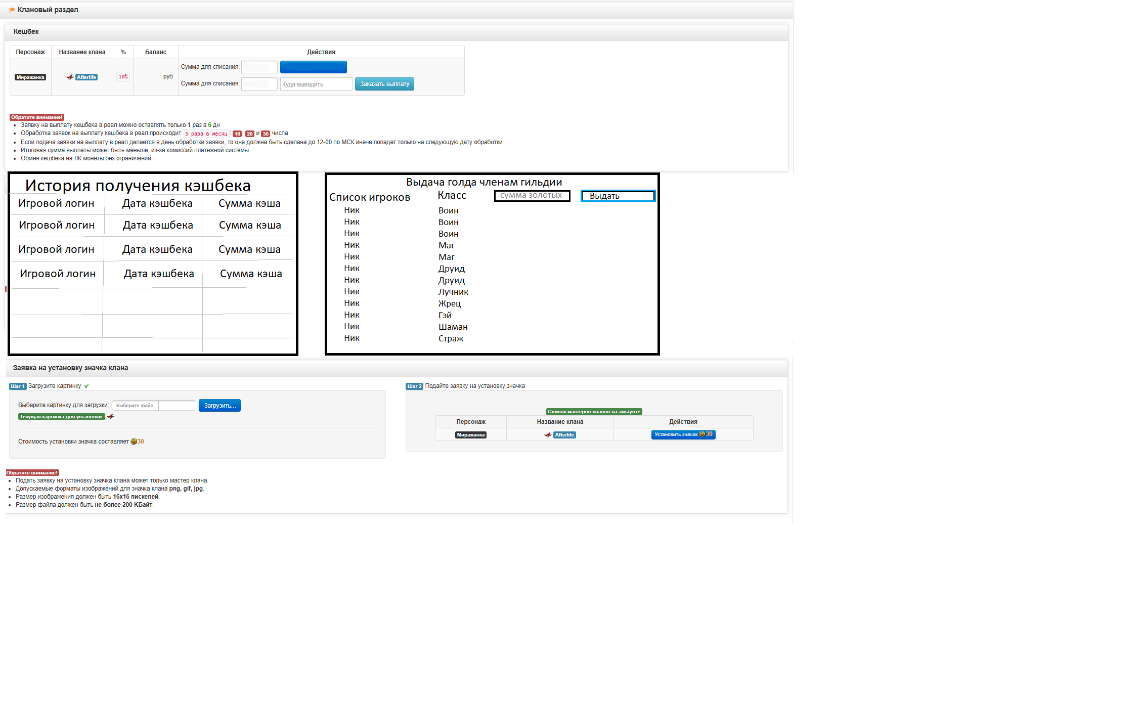Click the Afterlife badge in masters list
The width and height of the screenshot is (1141, 703).
tap(564, 435)
